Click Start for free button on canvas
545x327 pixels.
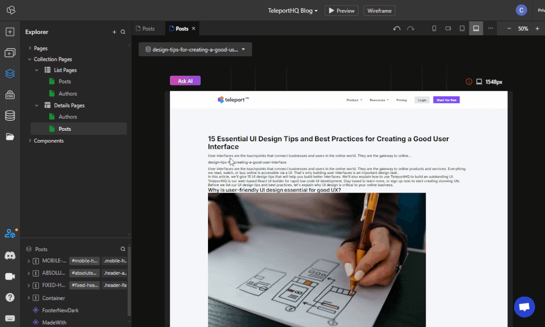pos(446,100)
